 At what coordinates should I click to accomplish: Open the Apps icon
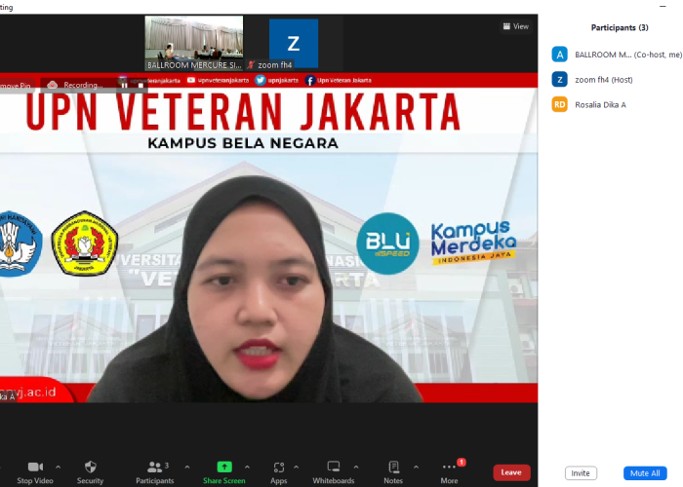[279, 468]
